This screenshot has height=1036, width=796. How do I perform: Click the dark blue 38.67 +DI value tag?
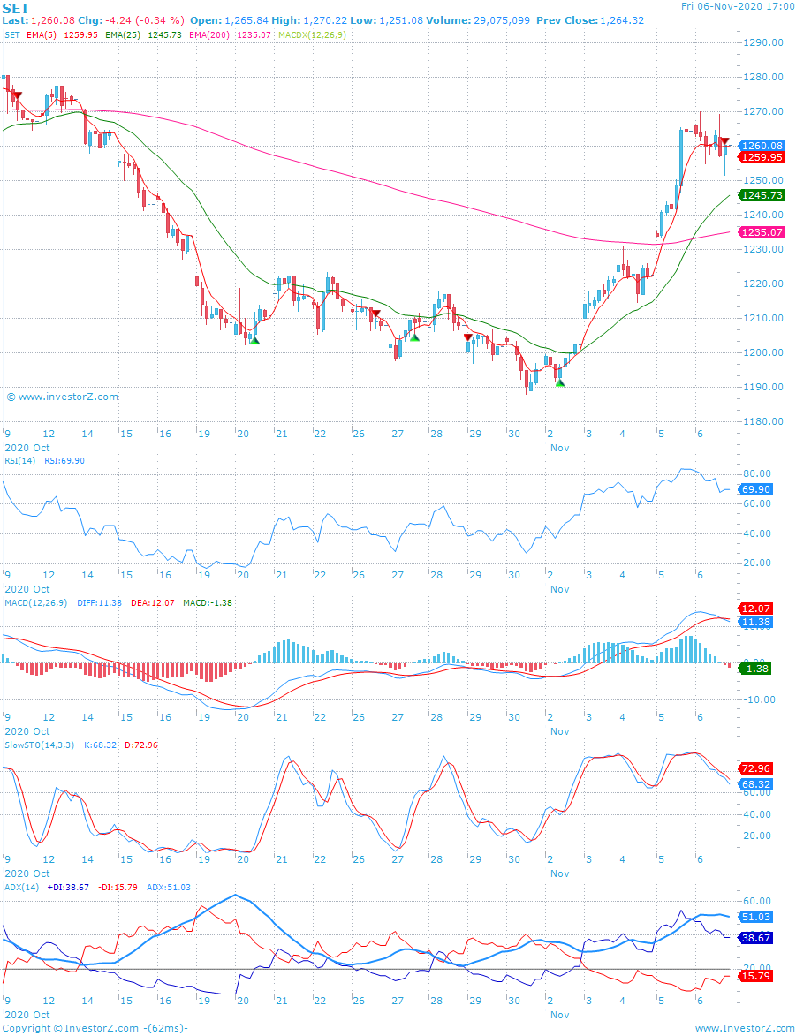pyautogui.click(x=755, y=938)
